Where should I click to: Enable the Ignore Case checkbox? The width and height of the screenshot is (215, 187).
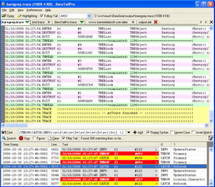[x=172, y=132]
